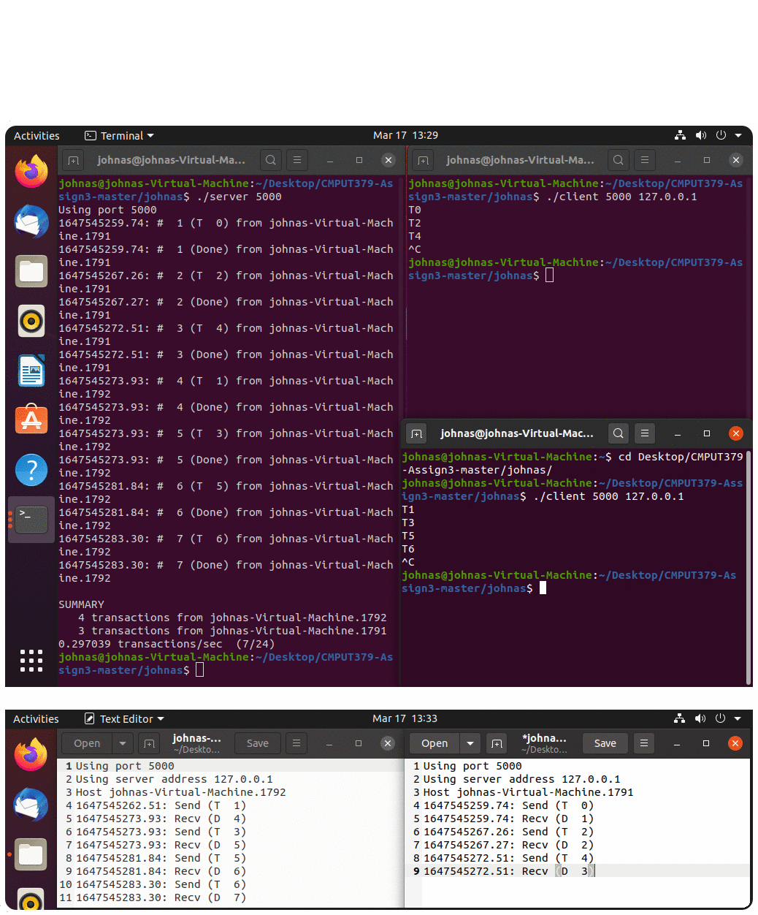Viewport: 758px width, 915px height.
Task: Open Firefox from the dock beside the server terminal
Action: [x=31, y=172]
